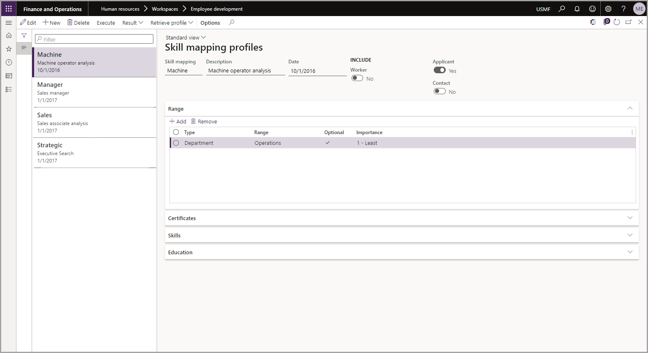Click the action pane search icon
The height and width of the screenshot is (353, 648).
231,23
